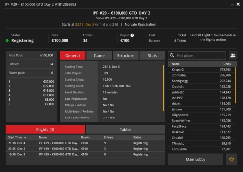Click the player list scrollbar
This screenshot has width=243, height=172.
(x=236, y=85)
